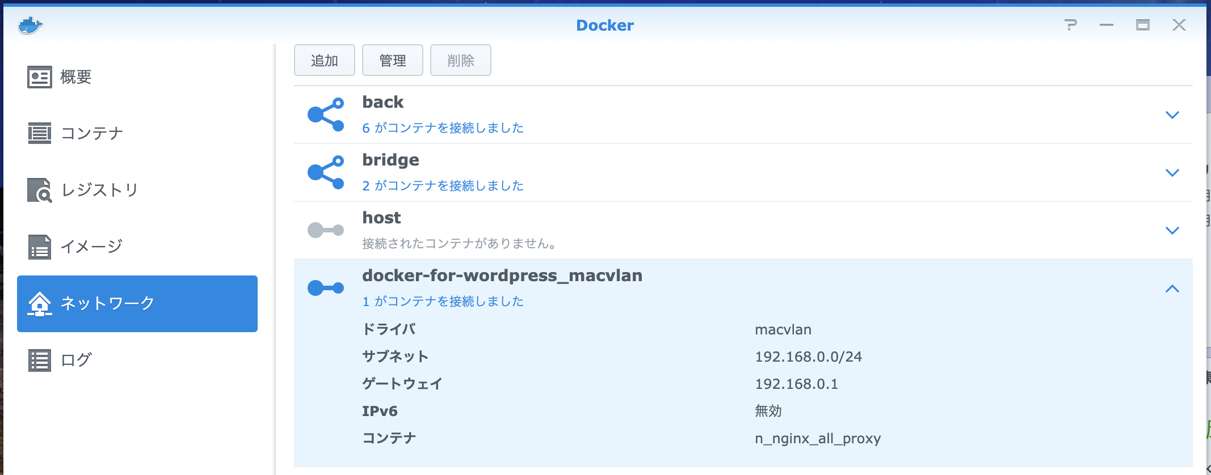Click the ゲートウェイ label
Viewport: 1211px width, 475px height.
point(402,384)
